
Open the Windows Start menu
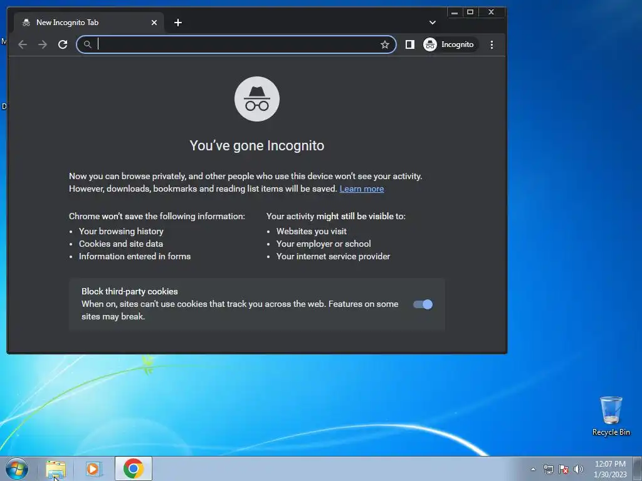point(17,468)
